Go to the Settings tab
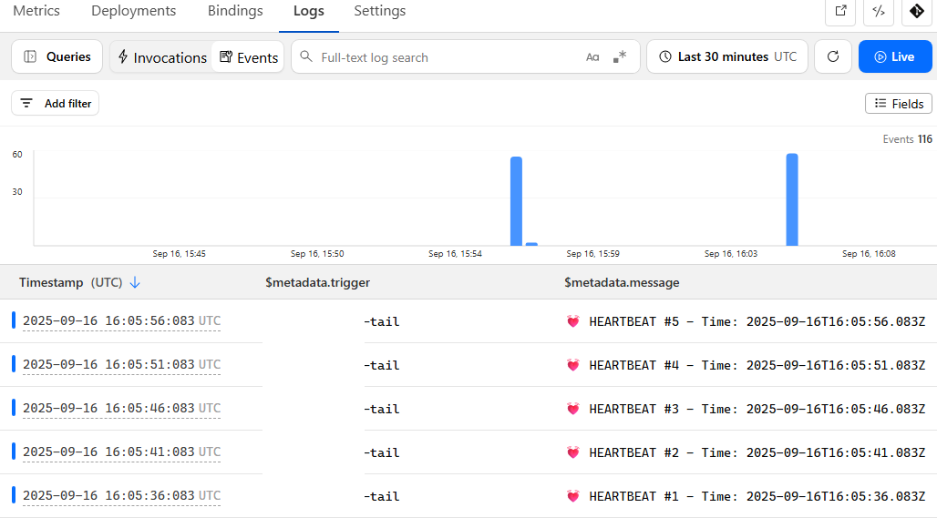This screenshot has height=528, width=937. [x=379, y=11]
